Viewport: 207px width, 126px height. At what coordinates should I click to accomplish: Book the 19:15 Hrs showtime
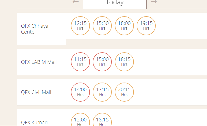146,26
